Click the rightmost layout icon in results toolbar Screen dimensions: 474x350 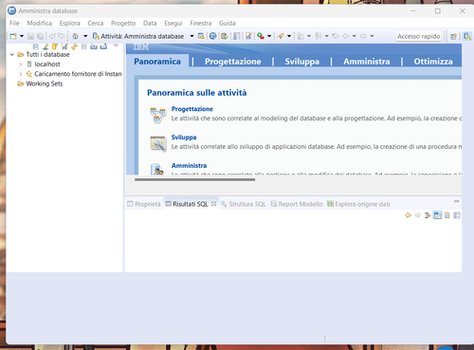457,215
